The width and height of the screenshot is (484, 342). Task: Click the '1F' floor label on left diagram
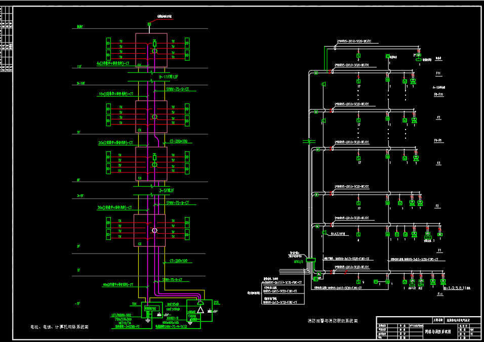[78, 270]
